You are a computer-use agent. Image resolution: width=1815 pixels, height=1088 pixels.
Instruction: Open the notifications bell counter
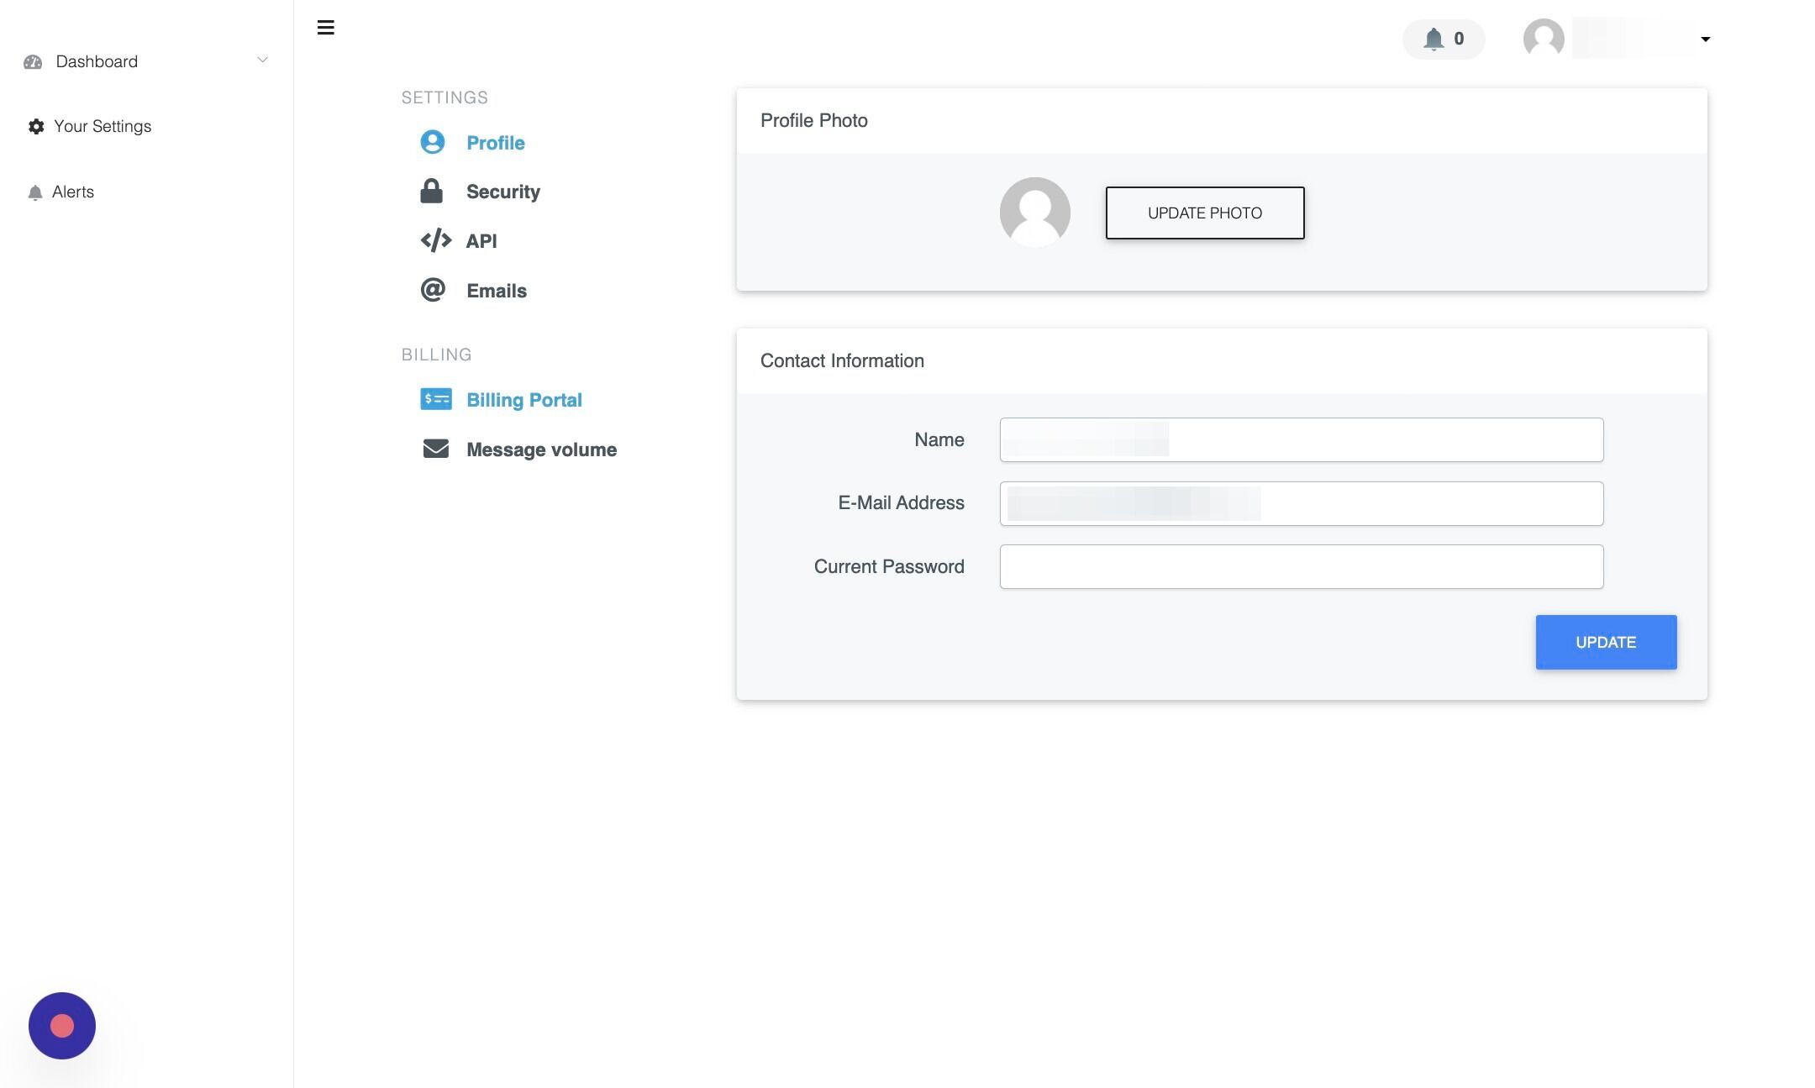point(1443,39)
